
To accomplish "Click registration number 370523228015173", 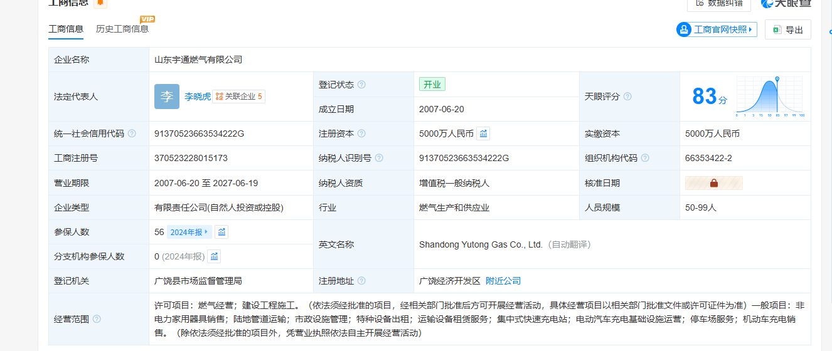I will click(x=191, y=158).
